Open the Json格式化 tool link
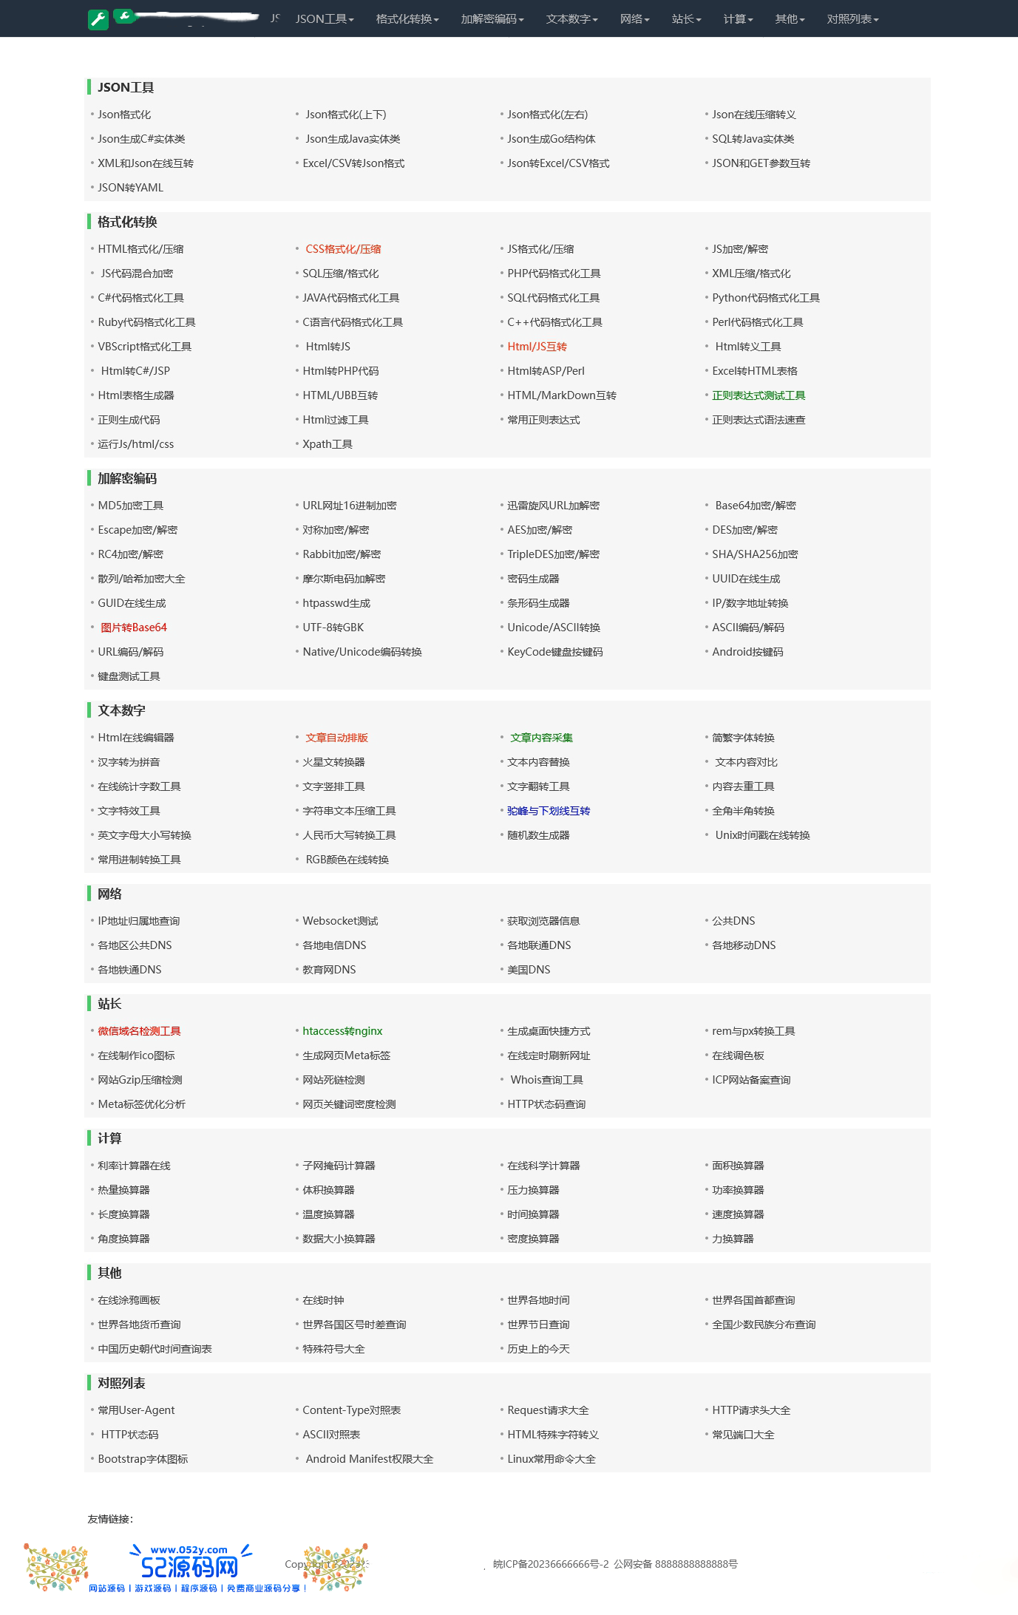This screenshot has height=1615, width=1018. point(124,115)
